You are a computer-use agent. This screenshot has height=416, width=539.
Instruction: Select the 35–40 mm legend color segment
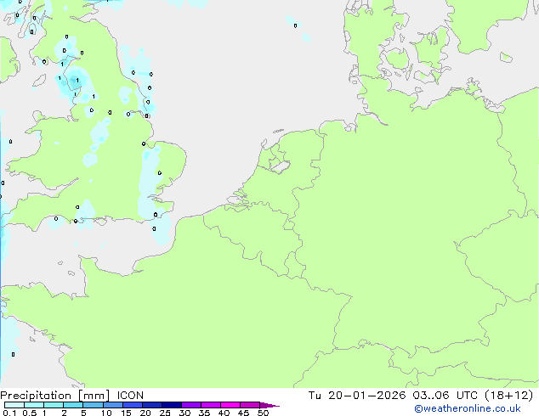pos(211,405)
